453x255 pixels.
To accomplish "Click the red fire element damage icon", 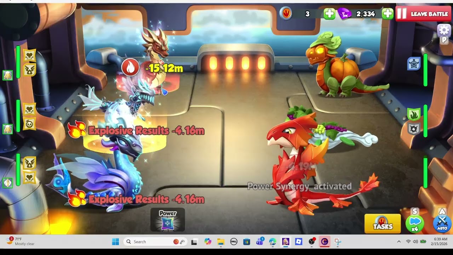I will coord(130,67).
